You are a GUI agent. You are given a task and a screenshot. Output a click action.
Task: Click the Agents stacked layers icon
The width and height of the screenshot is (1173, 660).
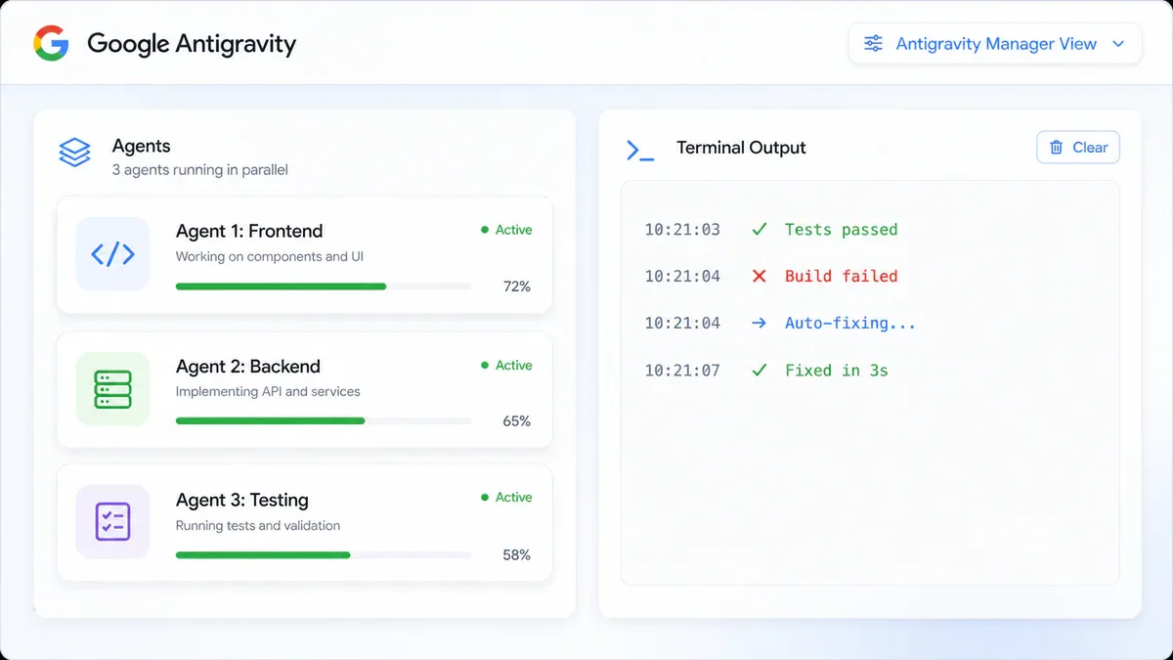74,153
